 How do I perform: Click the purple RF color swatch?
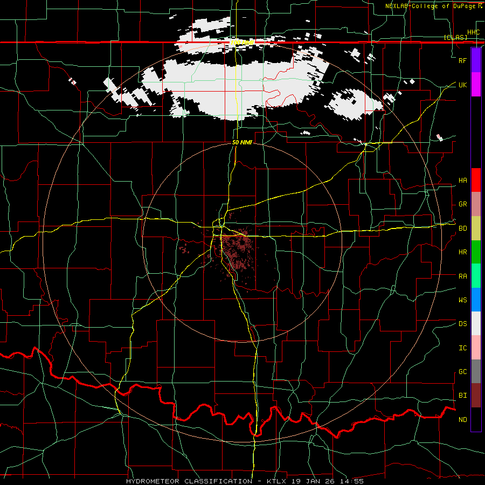476,60
